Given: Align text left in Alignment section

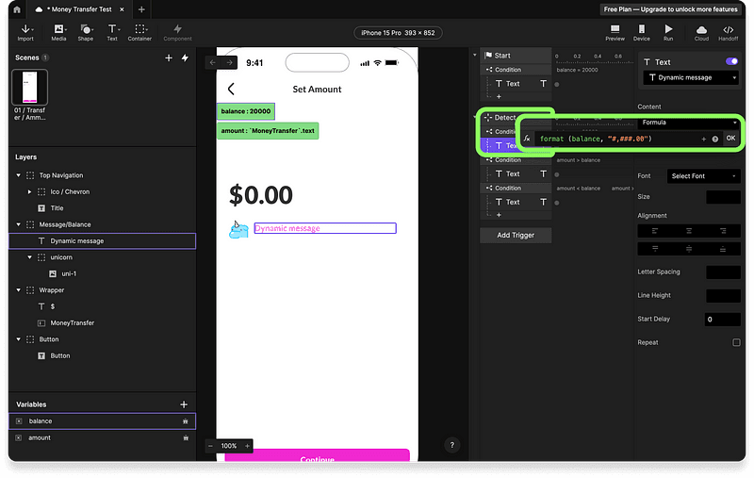Looking at the screenshot, I should point(655,231).
